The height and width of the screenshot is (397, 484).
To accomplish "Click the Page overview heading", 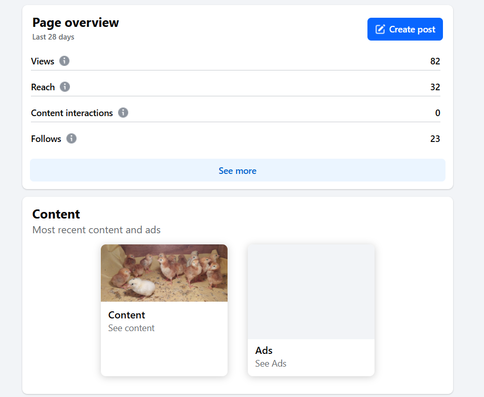I will (76, 22).
